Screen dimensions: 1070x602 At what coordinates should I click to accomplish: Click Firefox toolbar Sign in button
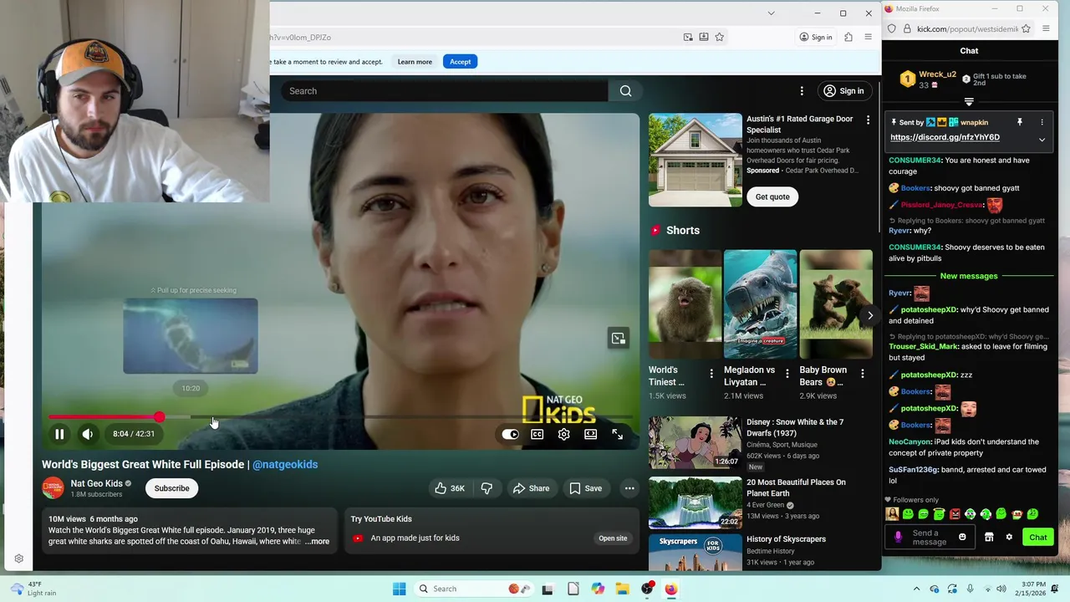coord(816,37)
